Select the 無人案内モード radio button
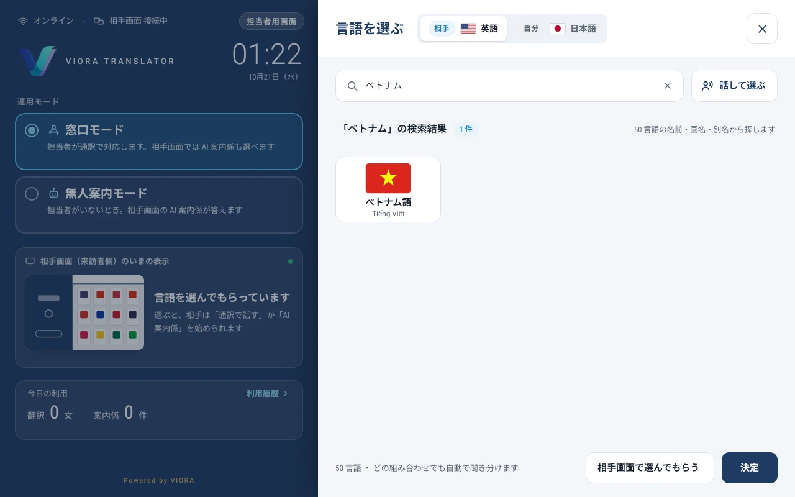The width and height of the screenshot is (795, 497). coord(32,194)
